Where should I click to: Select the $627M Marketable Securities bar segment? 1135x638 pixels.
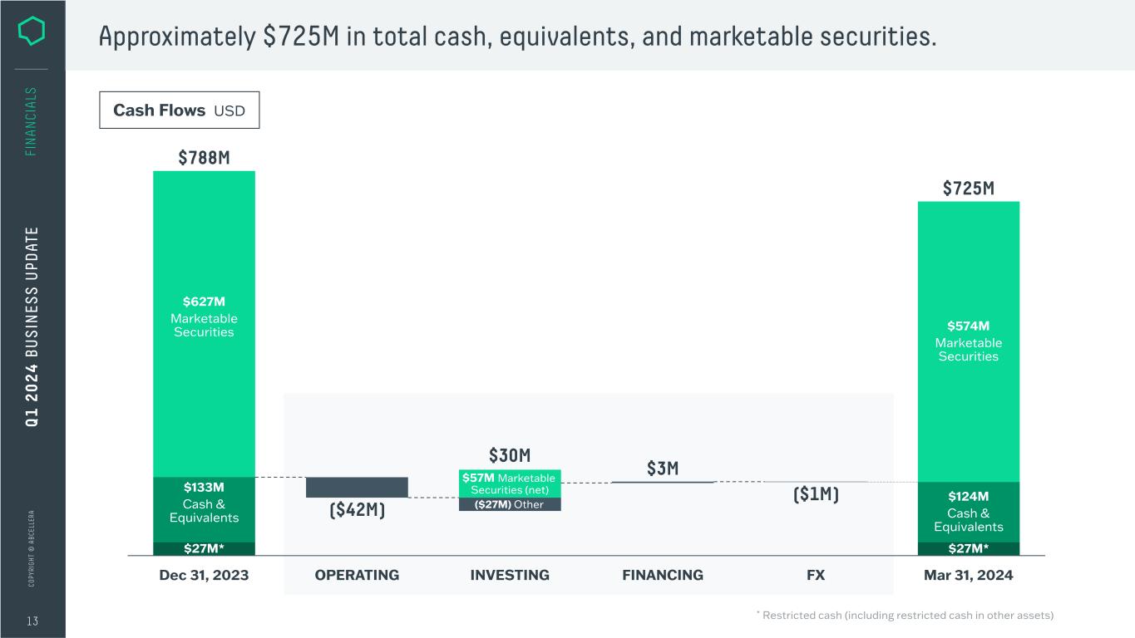tap(204, 324)
